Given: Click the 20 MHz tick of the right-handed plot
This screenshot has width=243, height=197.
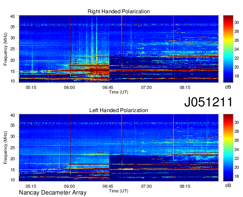Looking at the screenshot, I should pos(13,60).
